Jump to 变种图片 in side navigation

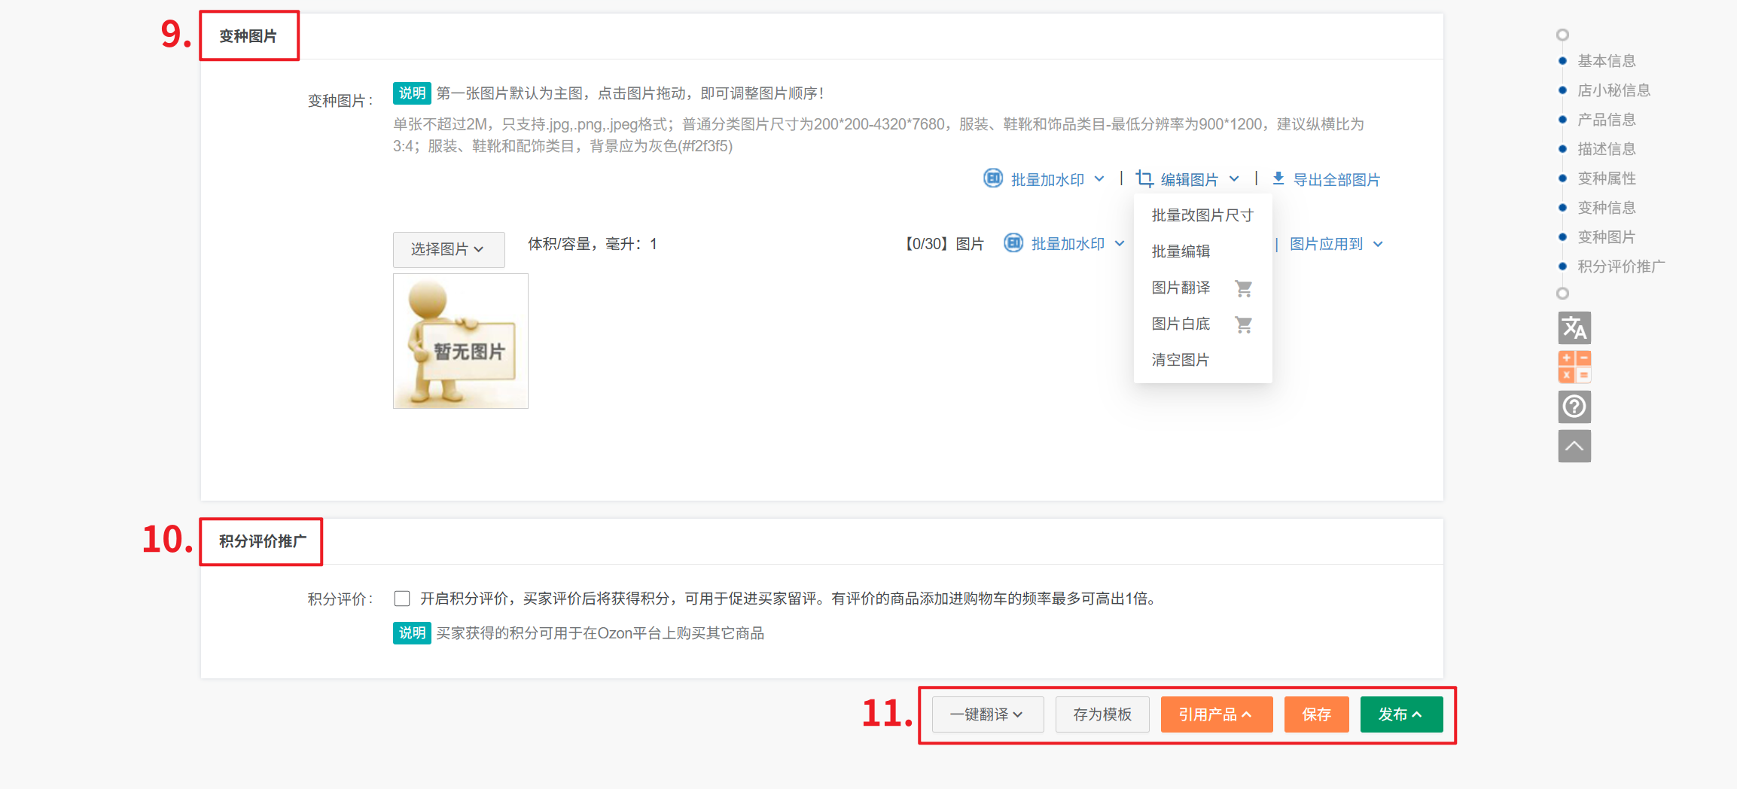point(1607,237)
